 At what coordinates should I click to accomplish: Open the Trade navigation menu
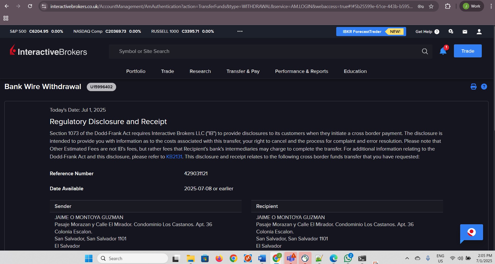168,71
